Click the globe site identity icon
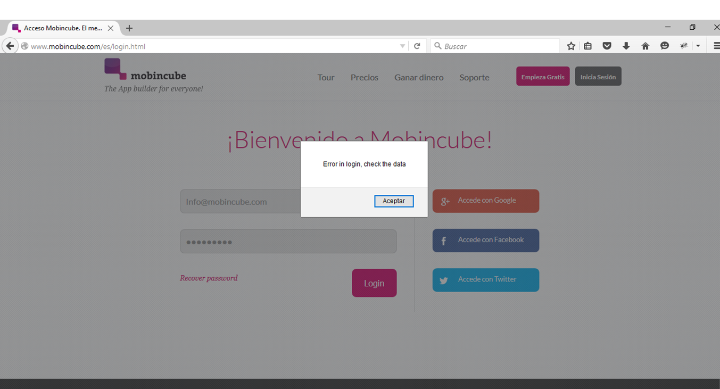Viewport: 720px width, 389px height. pos(24,46)
